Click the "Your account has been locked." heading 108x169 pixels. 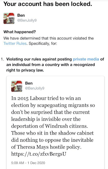(48, 4)
